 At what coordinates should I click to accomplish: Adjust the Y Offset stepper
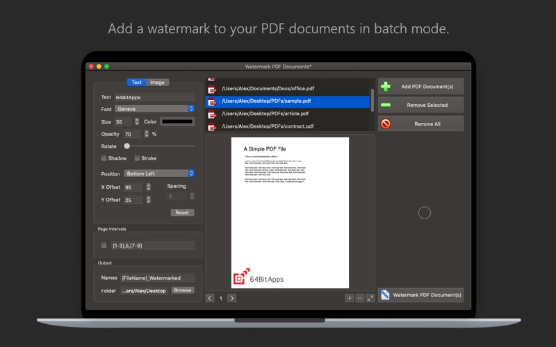148,200
